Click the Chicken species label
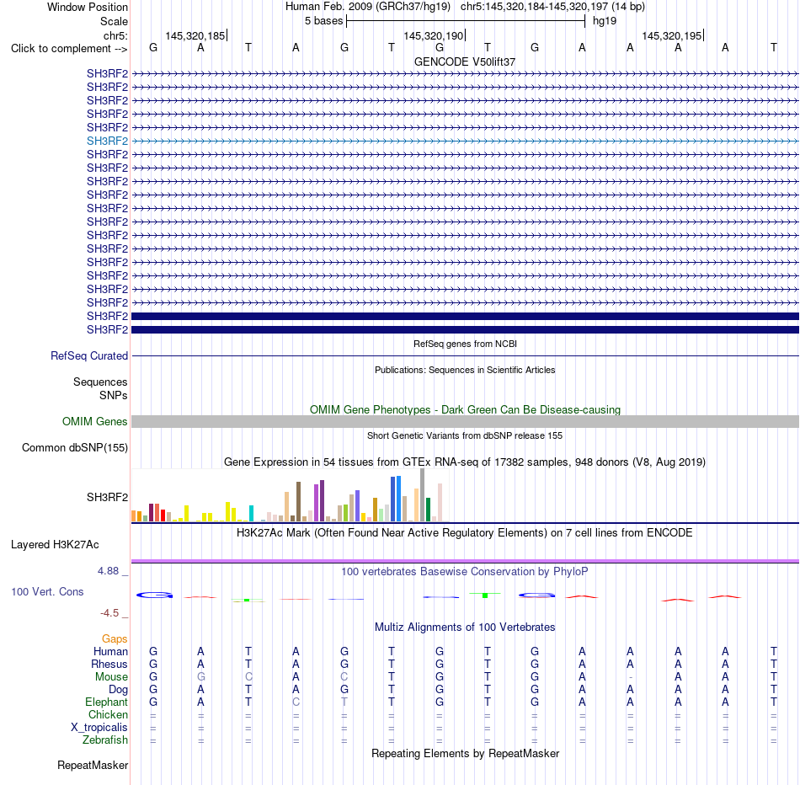 [108, 714]
